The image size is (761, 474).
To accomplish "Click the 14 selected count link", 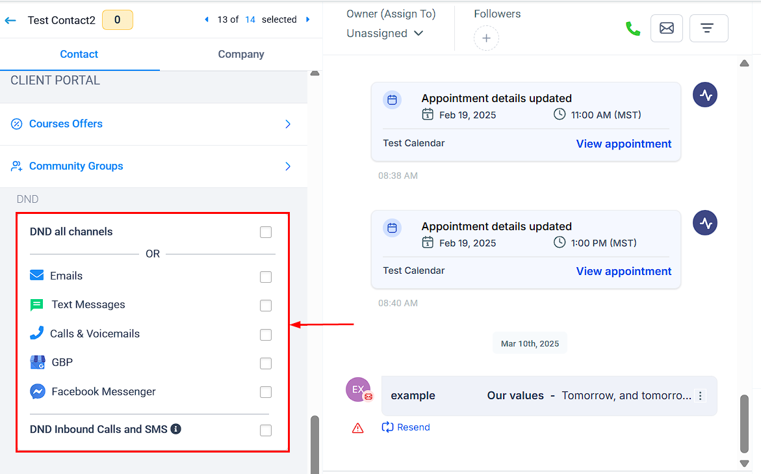I will 250,20.
